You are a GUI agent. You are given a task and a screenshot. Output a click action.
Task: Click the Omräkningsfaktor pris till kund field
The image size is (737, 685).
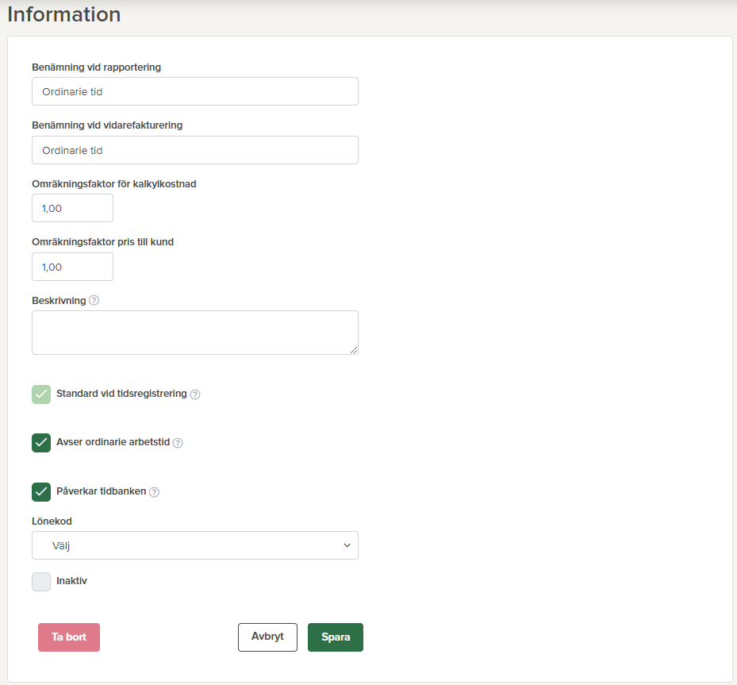pyautogui.click(x=72, y=267)
